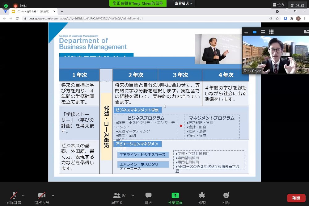Click the red recording indicator icon
The height and width of the screenshot is (206, 309).
click(x=15, y=6)
